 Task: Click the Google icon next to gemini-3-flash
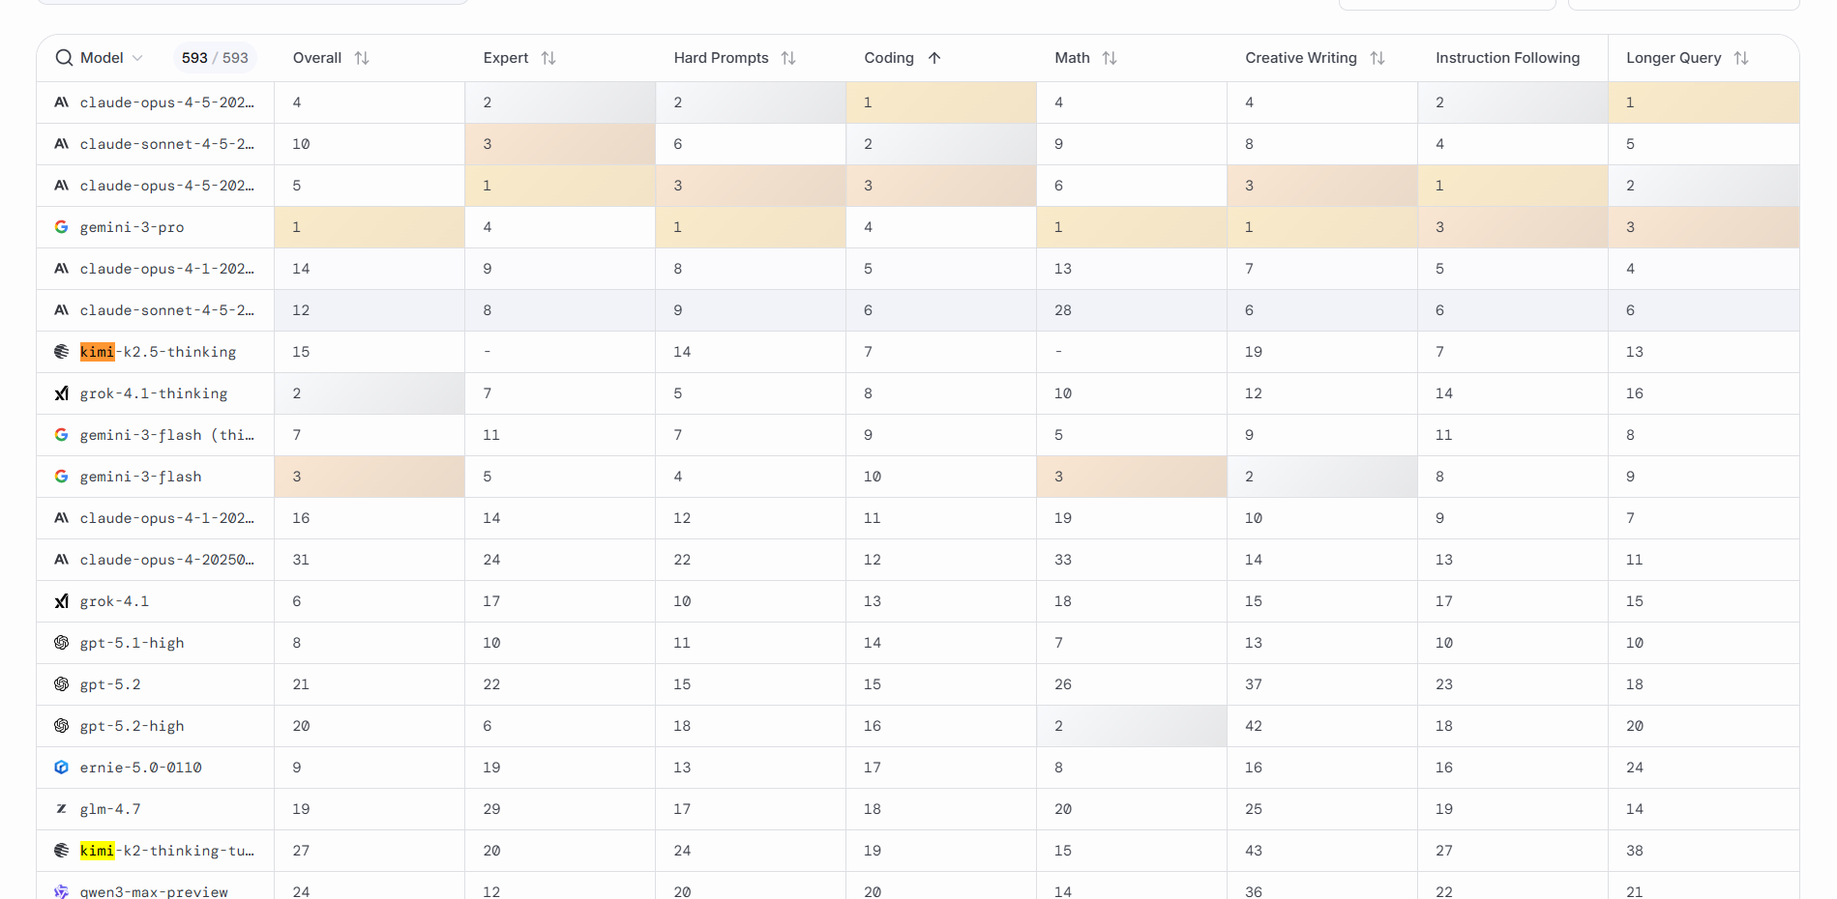tap(62, 477)
